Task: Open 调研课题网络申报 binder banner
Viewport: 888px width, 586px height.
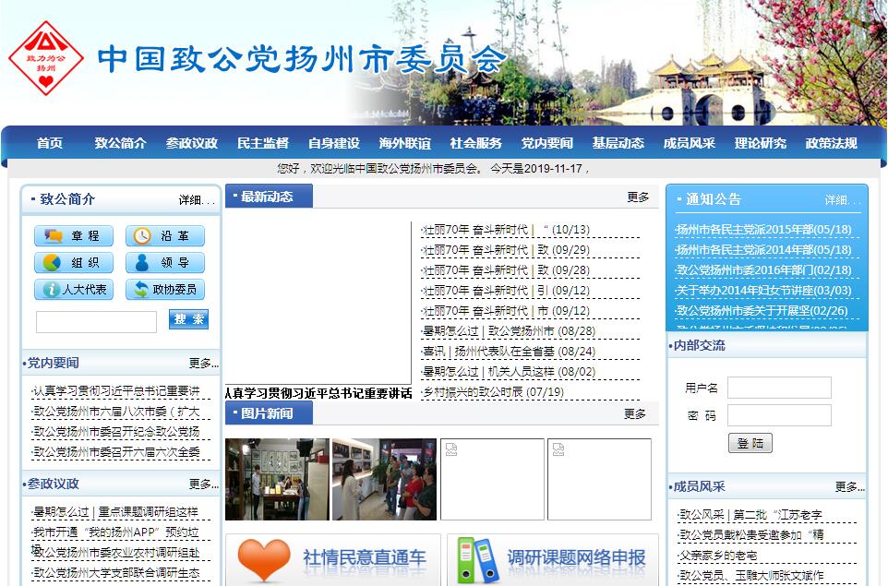Action: point(552,558)
